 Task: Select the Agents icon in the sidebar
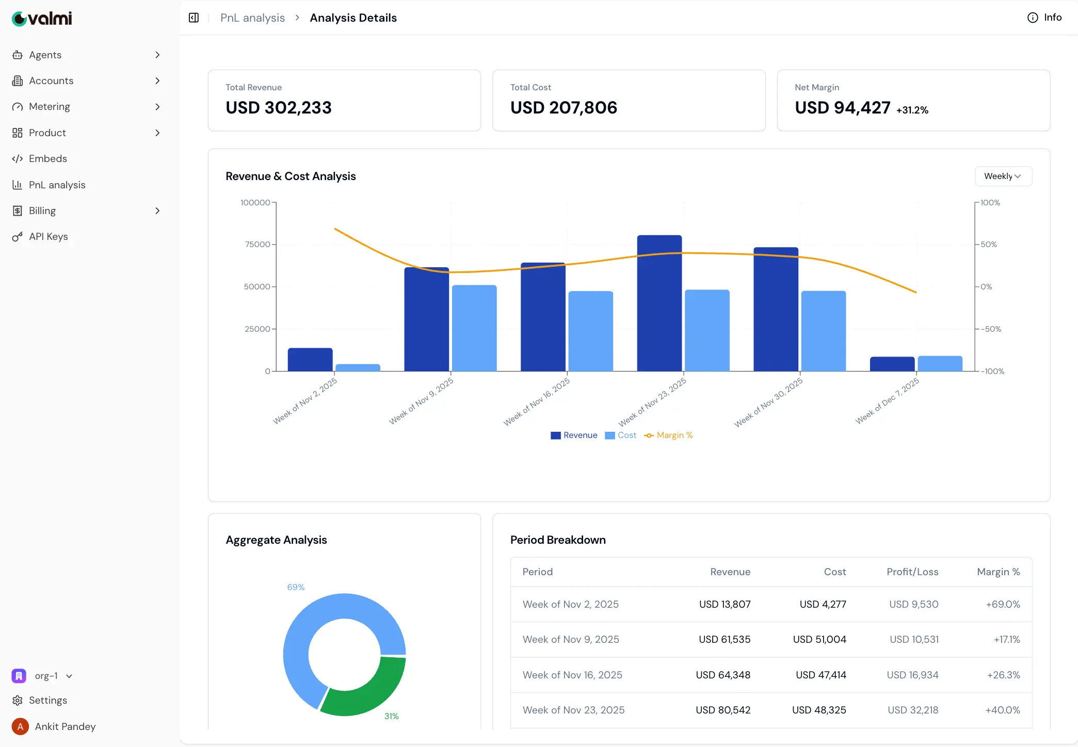[x=18, y=55]
